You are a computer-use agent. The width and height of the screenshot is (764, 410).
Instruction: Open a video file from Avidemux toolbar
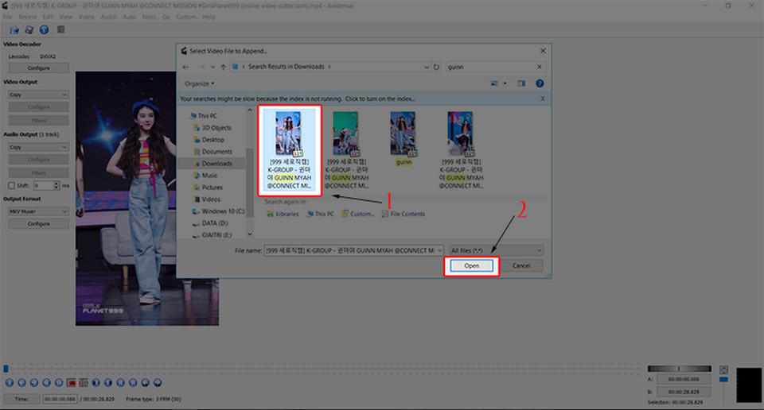pos(14,30)
